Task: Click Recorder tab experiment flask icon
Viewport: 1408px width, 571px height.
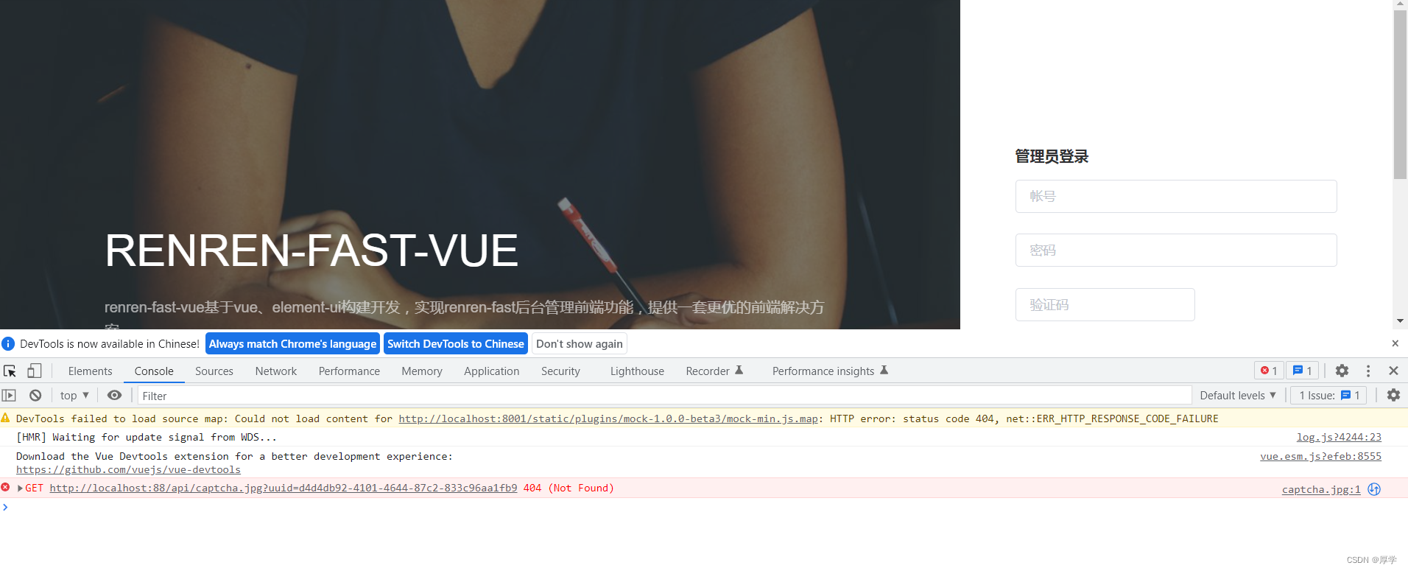Action: tap(739, 371)
